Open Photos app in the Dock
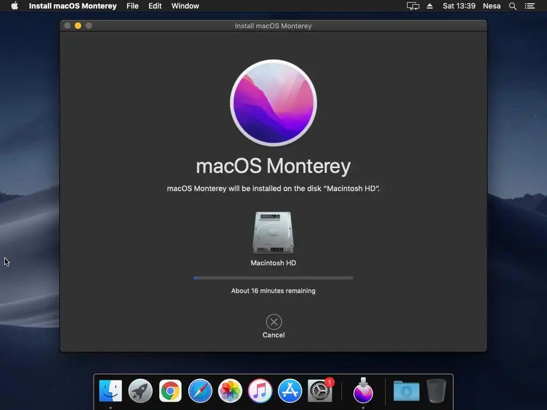 [x=230, y=391]
